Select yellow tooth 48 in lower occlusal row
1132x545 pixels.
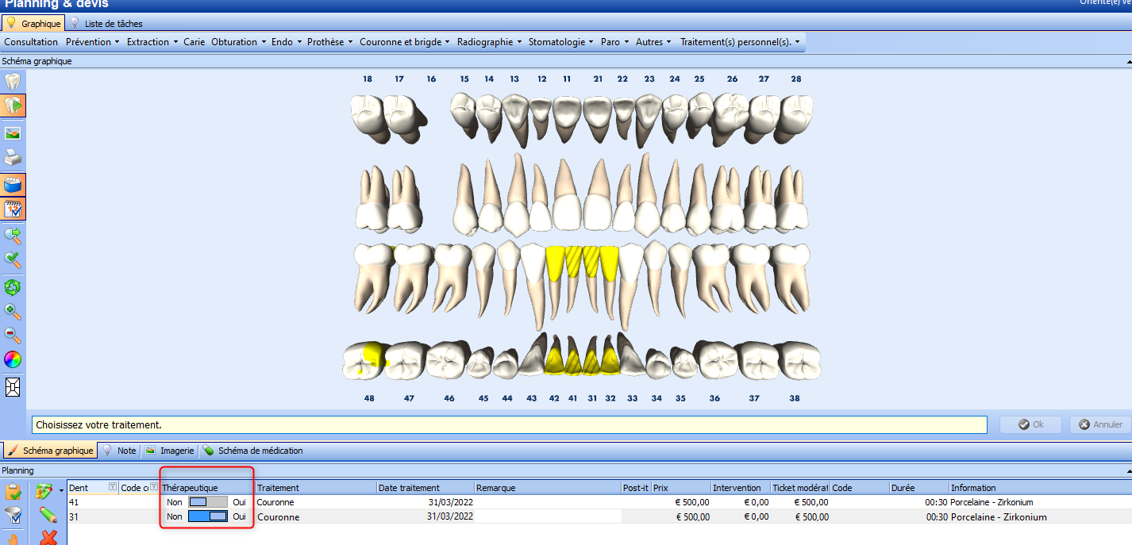point(364,360)
